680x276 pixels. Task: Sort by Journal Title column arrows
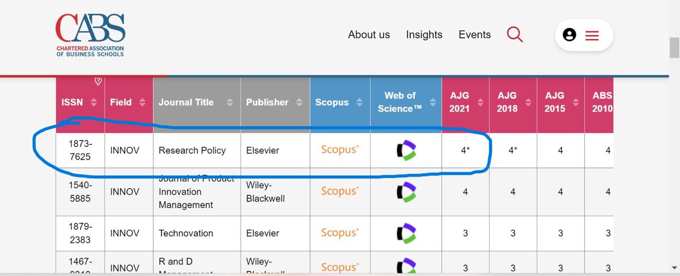pyautogui.click(x=229, y=102)
